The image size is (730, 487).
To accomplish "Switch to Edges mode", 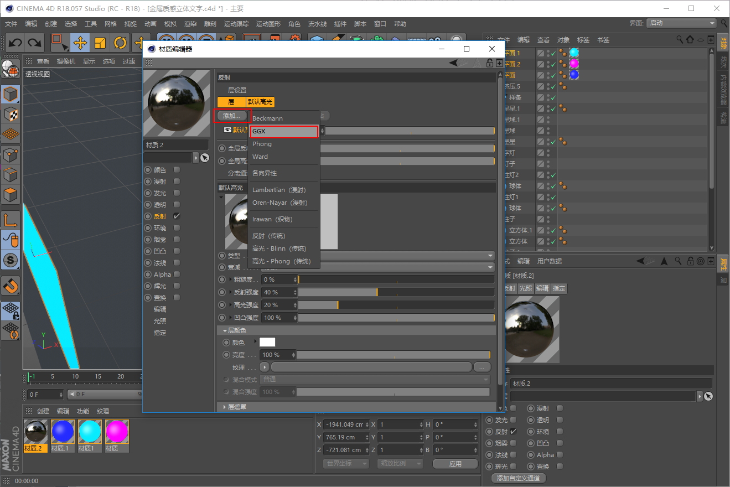I will pos(11,175).
